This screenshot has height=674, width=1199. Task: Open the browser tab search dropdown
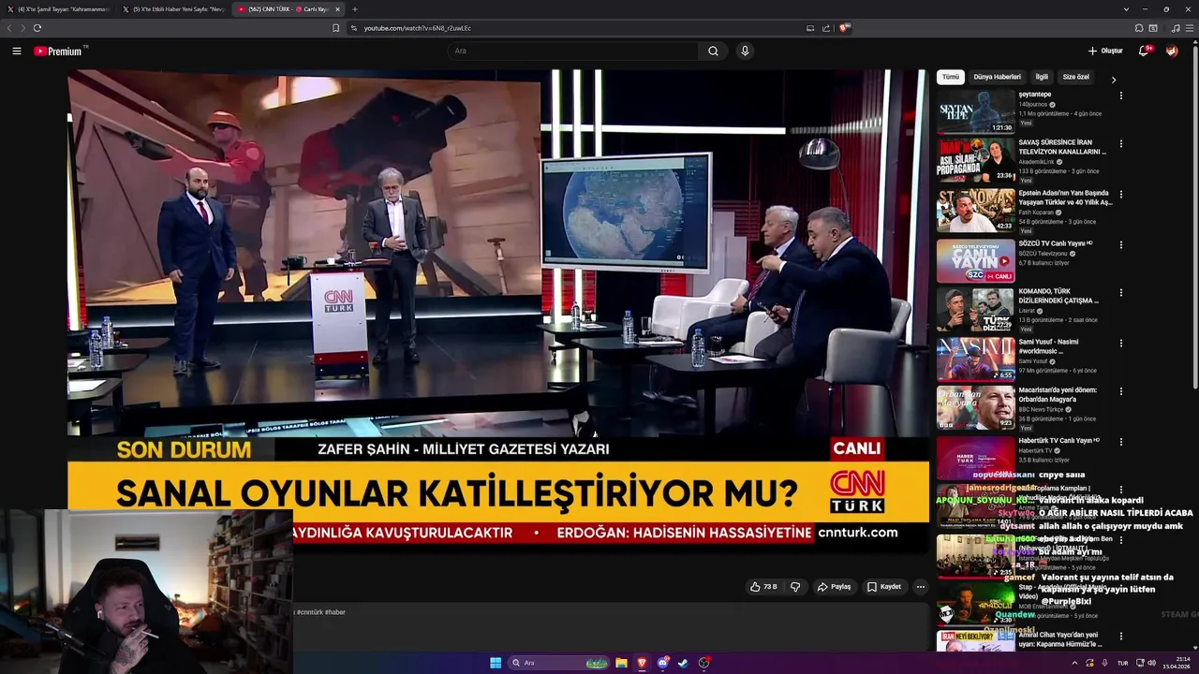point(1126,9)
